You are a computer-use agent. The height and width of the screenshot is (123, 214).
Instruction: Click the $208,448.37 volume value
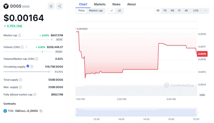coord(55,47)
